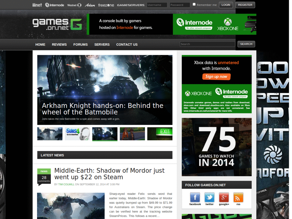Open freezone from the top bar
Screen dimensions: 292x219
(106, 5)
